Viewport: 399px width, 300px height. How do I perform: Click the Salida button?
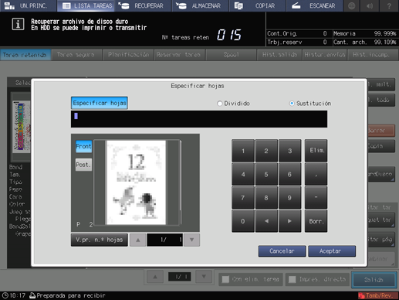pyautogui.click(x=374, y=280)
